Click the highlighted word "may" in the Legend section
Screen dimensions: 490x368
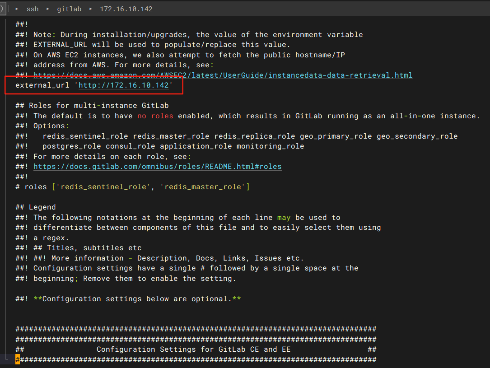(x=284, y=218)
